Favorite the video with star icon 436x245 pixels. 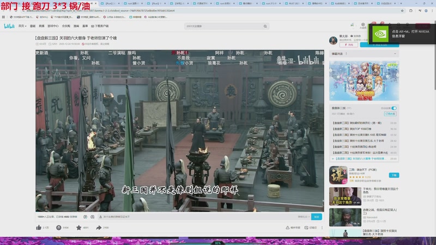click(78, 228)
